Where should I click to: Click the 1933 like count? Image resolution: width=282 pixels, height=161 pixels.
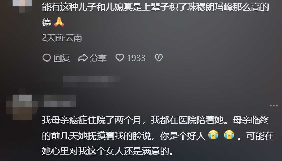(x=136, y=58)
